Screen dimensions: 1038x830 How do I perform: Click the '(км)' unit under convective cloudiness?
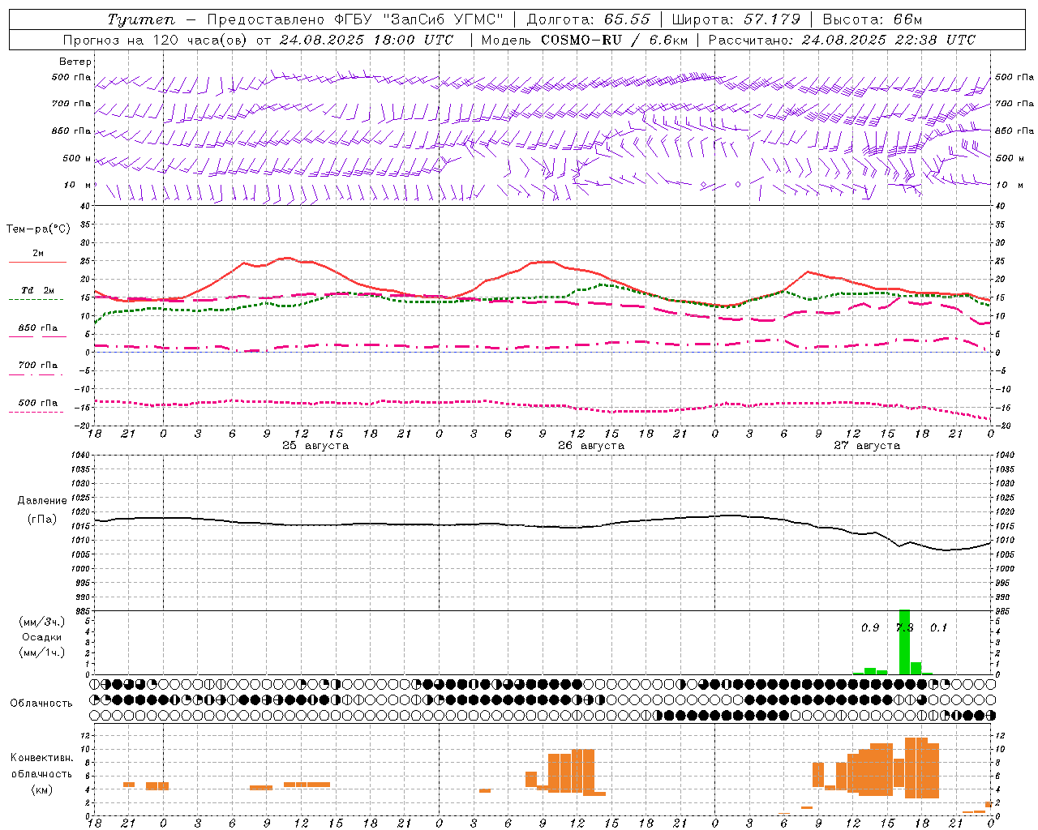(x=41, y=789)
